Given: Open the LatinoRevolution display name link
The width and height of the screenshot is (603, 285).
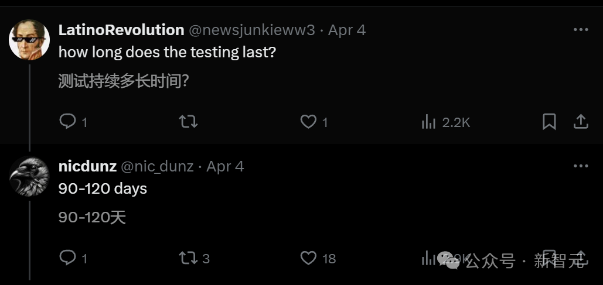Looking at the screenshot, I should click(x=121, y=30).
